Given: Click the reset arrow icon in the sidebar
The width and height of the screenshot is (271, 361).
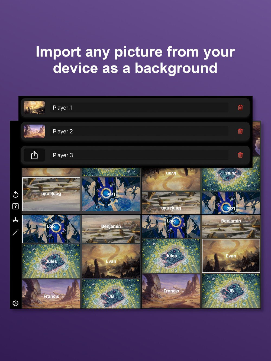Looking at the screenshot, I should (x=15, y=194).
